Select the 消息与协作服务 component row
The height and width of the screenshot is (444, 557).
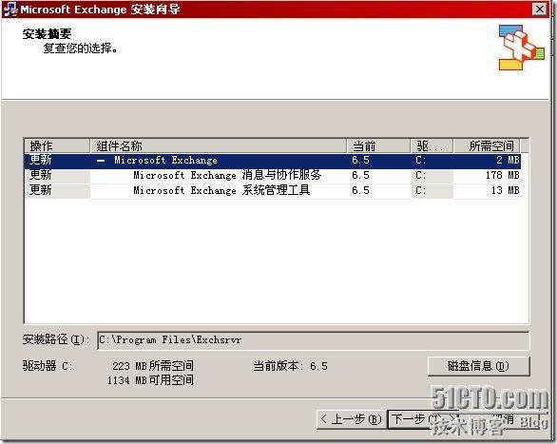coord(273,176)
